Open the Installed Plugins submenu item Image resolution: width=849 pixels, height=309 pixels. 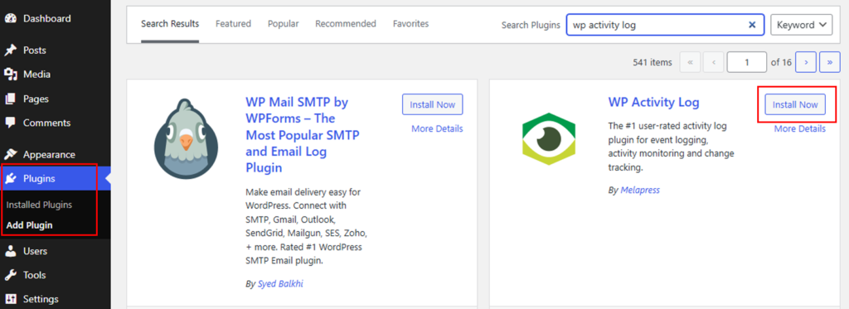(x=39, y=205)
